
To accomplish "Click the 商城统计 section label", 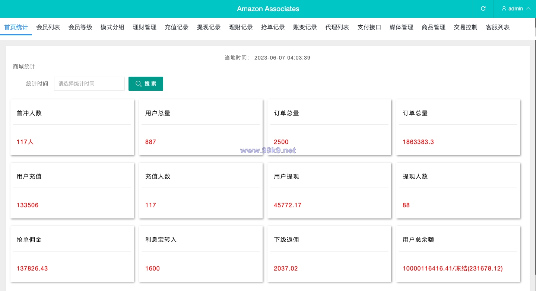I will (24, 67).
